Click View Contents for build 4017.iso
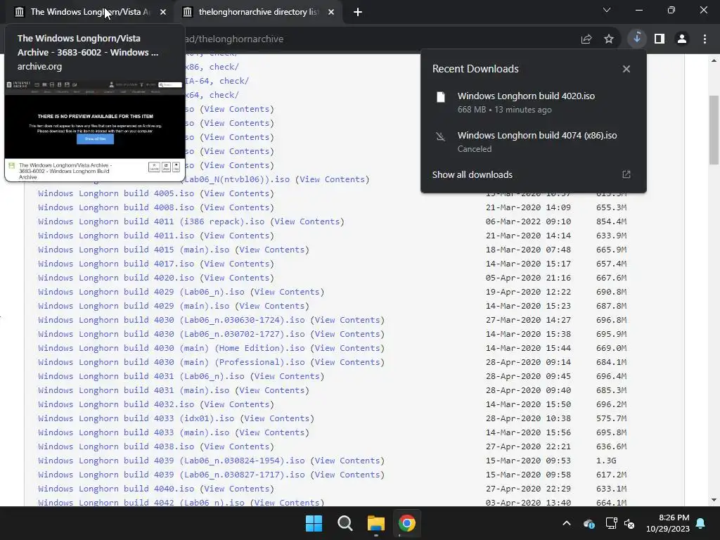 coord(236,264)
